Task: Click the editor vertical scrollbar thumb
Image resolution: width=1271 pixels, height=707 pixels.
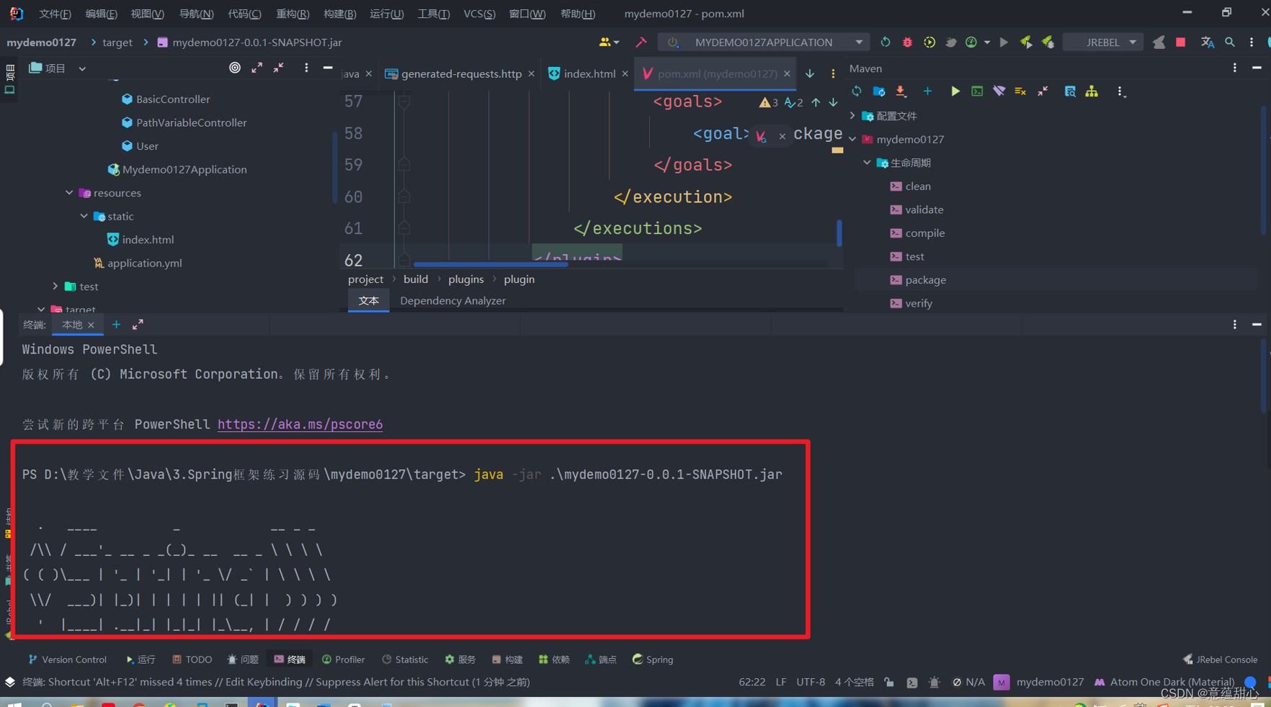Action: pos(839,233)
